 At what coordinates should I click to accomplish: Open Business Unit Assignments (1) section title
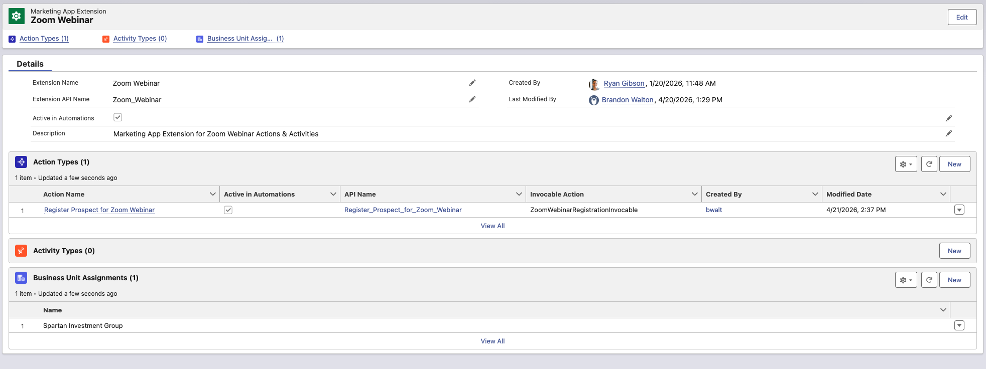(86, 278)
